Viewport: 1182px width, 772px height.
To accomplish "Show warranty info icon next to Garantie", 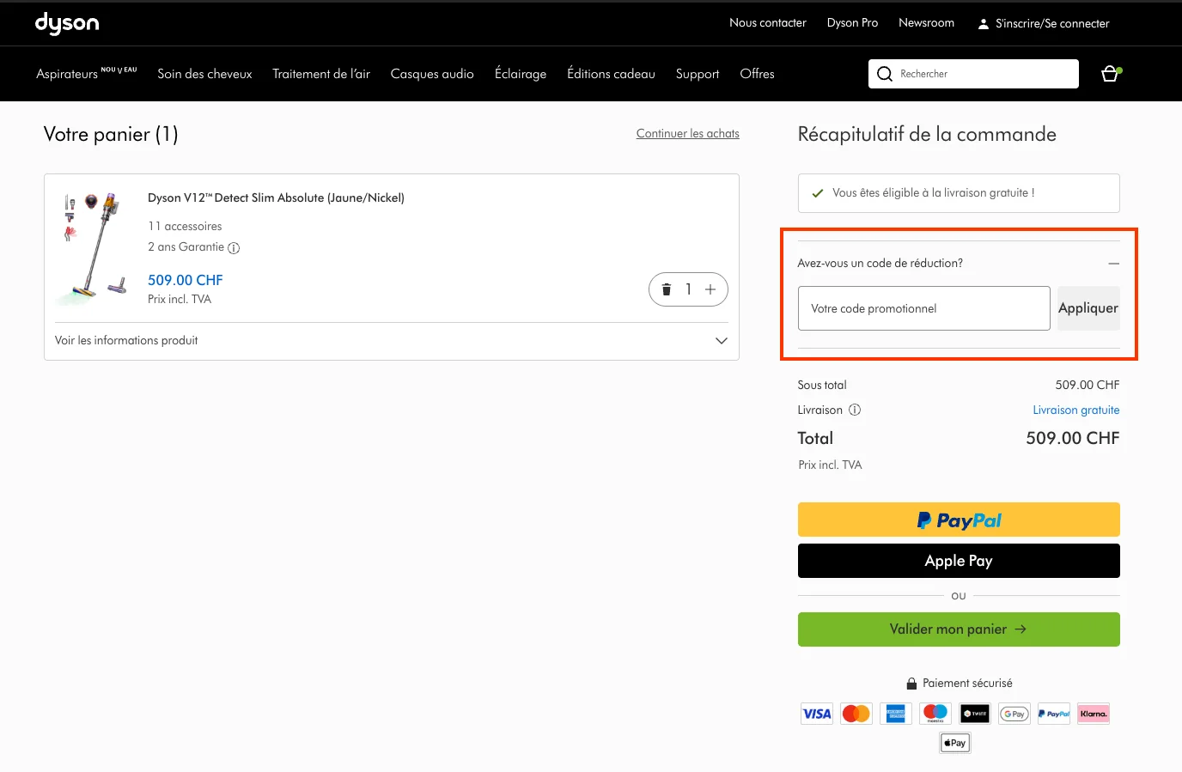I will pos(234,248).
